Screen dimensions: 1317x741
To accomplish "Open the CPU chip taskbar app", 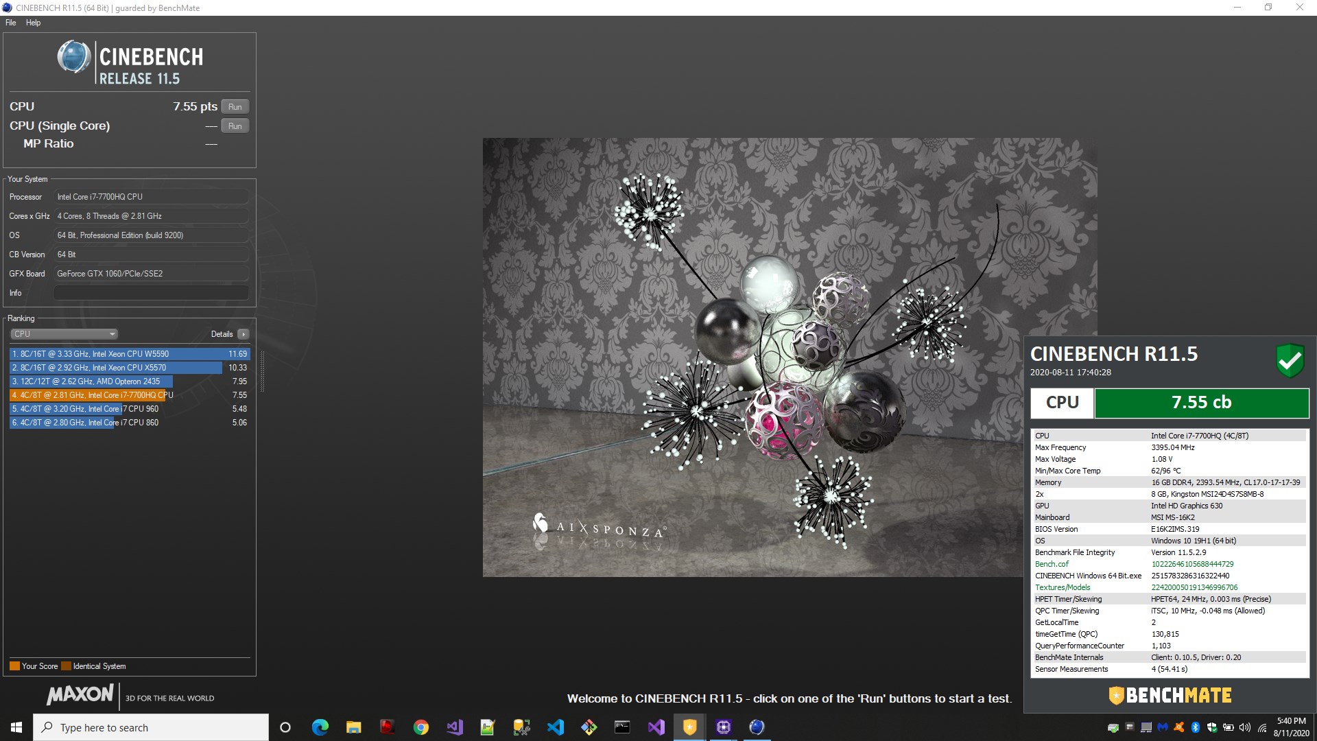I will pyautogui.click(x=723, y=727).
